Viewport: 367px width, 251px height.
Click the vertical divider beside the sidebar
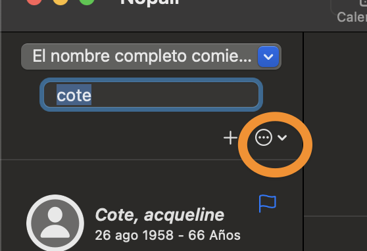click(303, 141)
